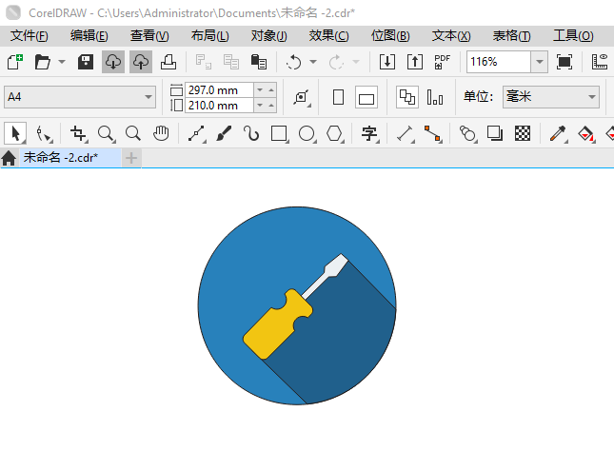This screenshot has width=614, height=471.
Task: Select the Rectangle tool
Action: pyautogui.click(x=279, y=134)
